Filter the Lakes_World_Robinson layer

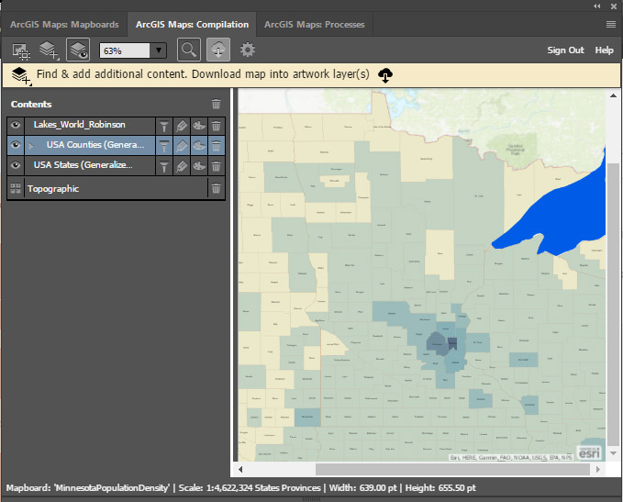164,126
